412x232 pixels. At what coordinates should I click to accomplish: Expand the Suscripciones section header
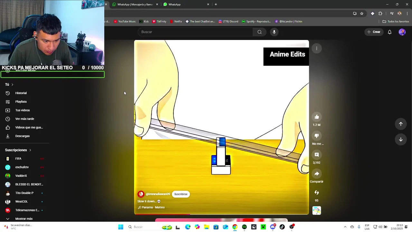(18, 150)
